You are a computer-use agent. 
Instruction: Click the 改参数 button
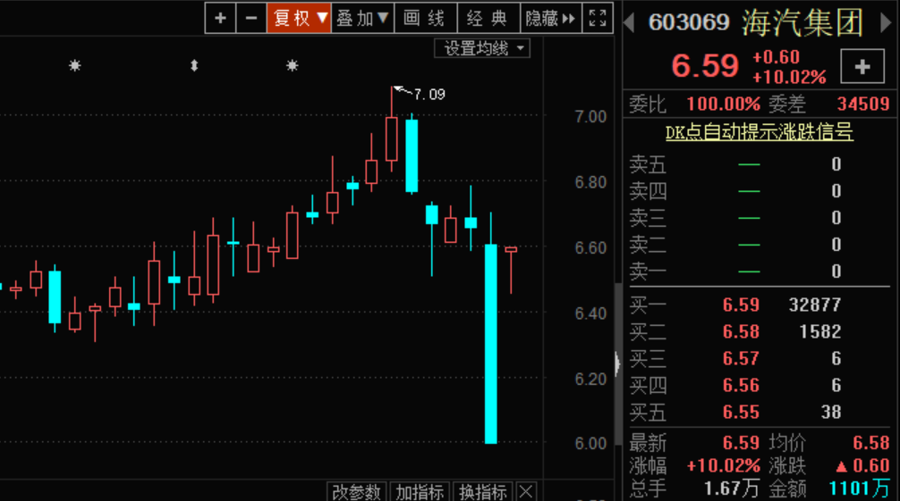click(357, 492)
